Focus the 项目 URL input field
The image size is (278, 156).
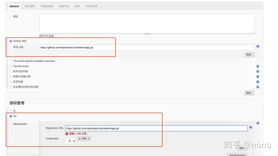click(147, 47)
